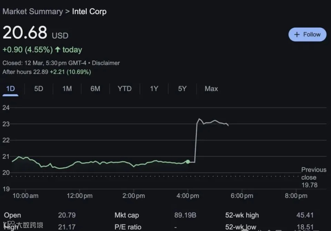Click the 52-wk low value 18.51

(305, 227)
